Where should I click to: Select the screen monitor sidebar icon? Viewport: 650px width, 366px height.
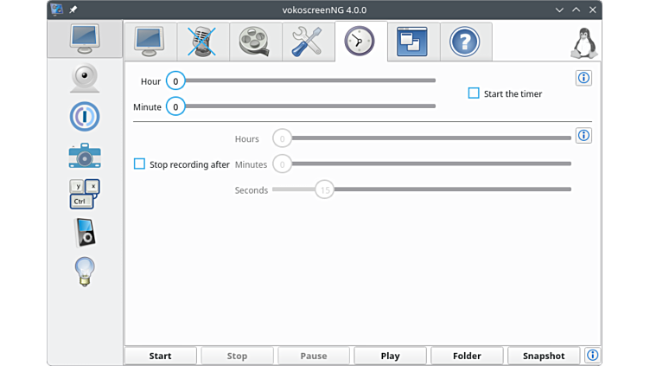click(x=85, y=38)
